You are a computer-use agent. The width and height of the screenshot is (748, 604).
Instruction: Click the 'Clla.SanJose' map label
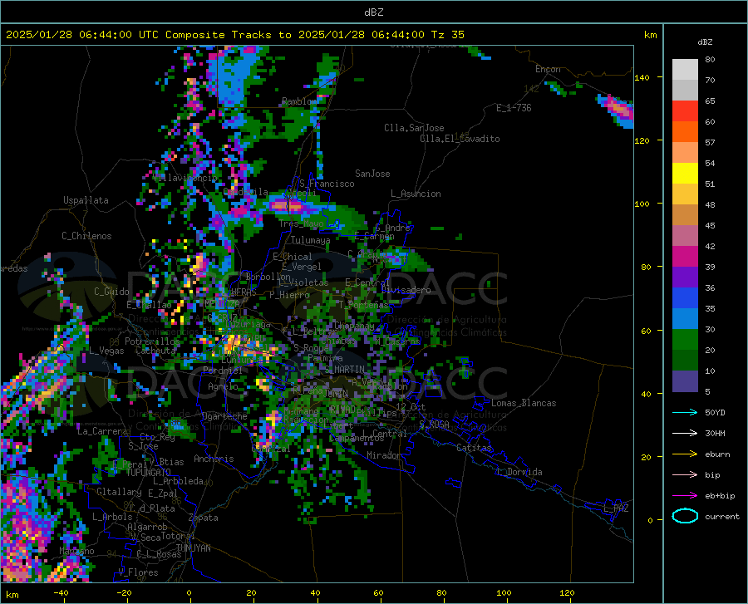pos(414,128)
